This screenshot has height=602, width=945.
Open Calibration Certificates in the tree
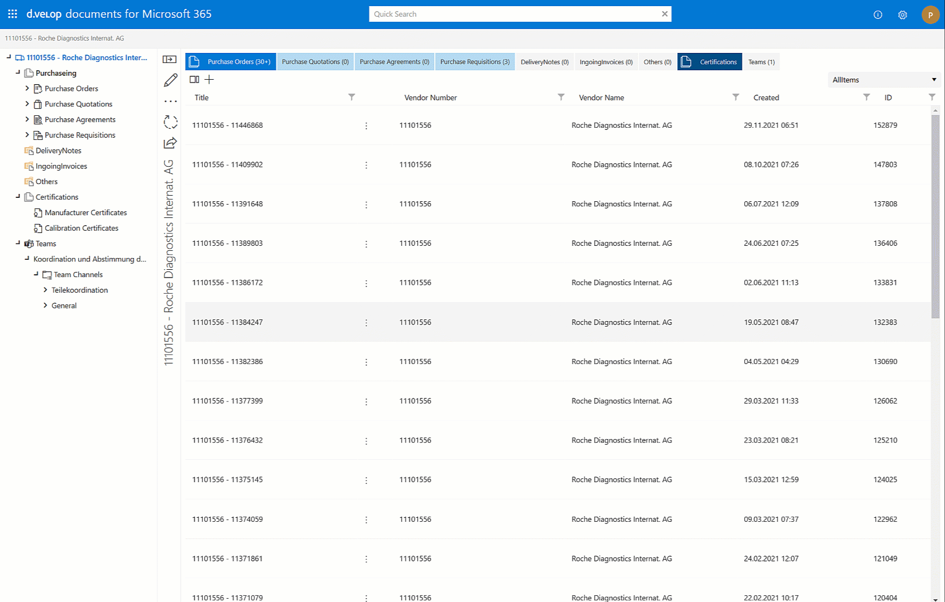[x=81, y=228]
